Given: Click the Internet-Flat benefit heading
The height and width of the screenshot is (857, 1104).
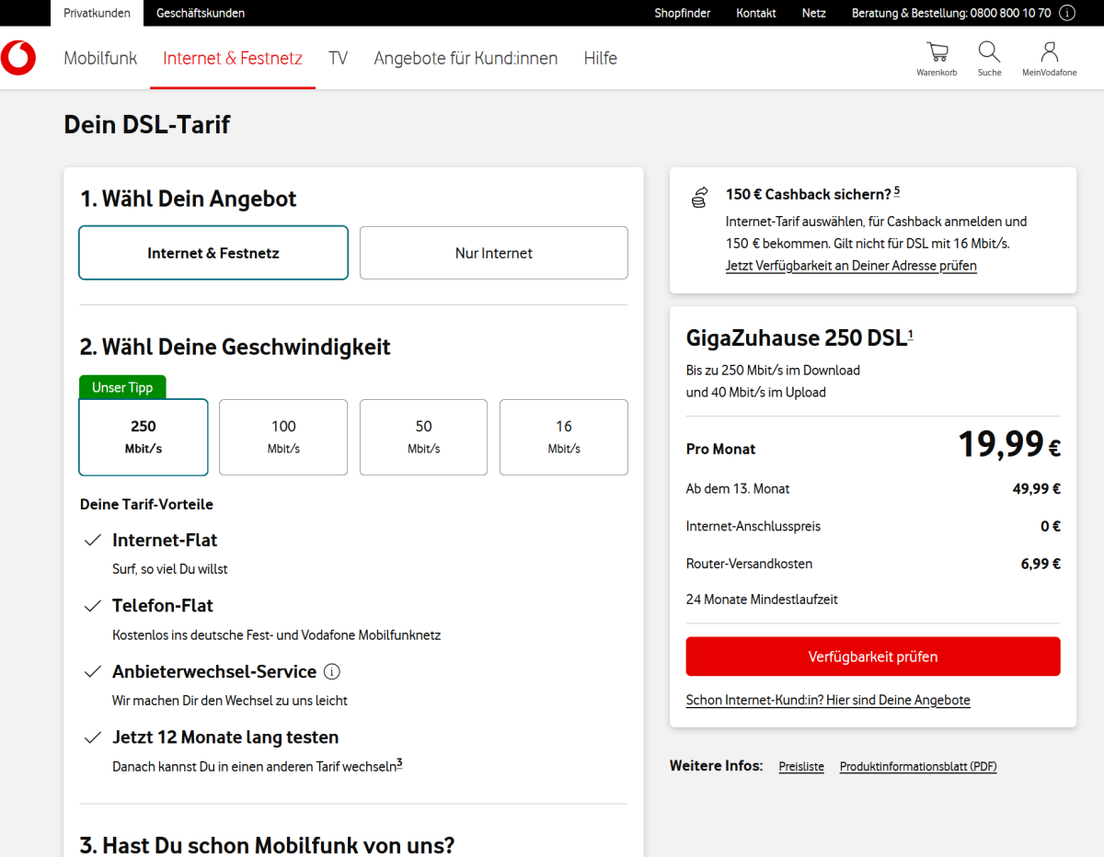Looking at the screenshot, I should [x=165, y=540].
